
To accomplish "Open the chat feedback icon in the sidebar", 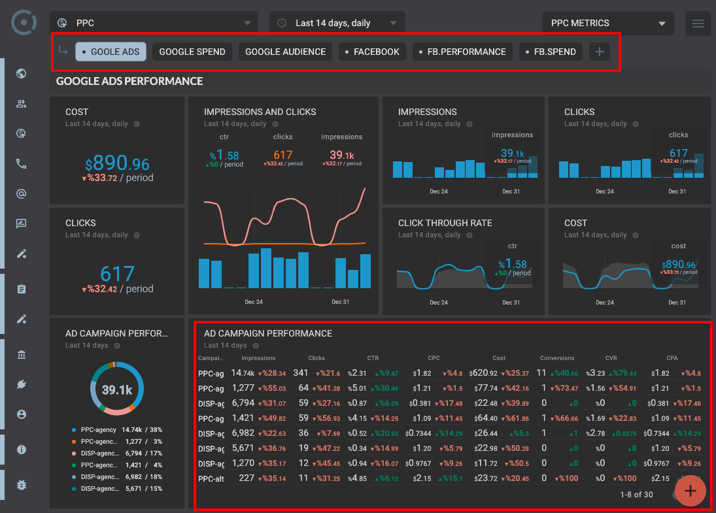I will (x=22, y=223).
